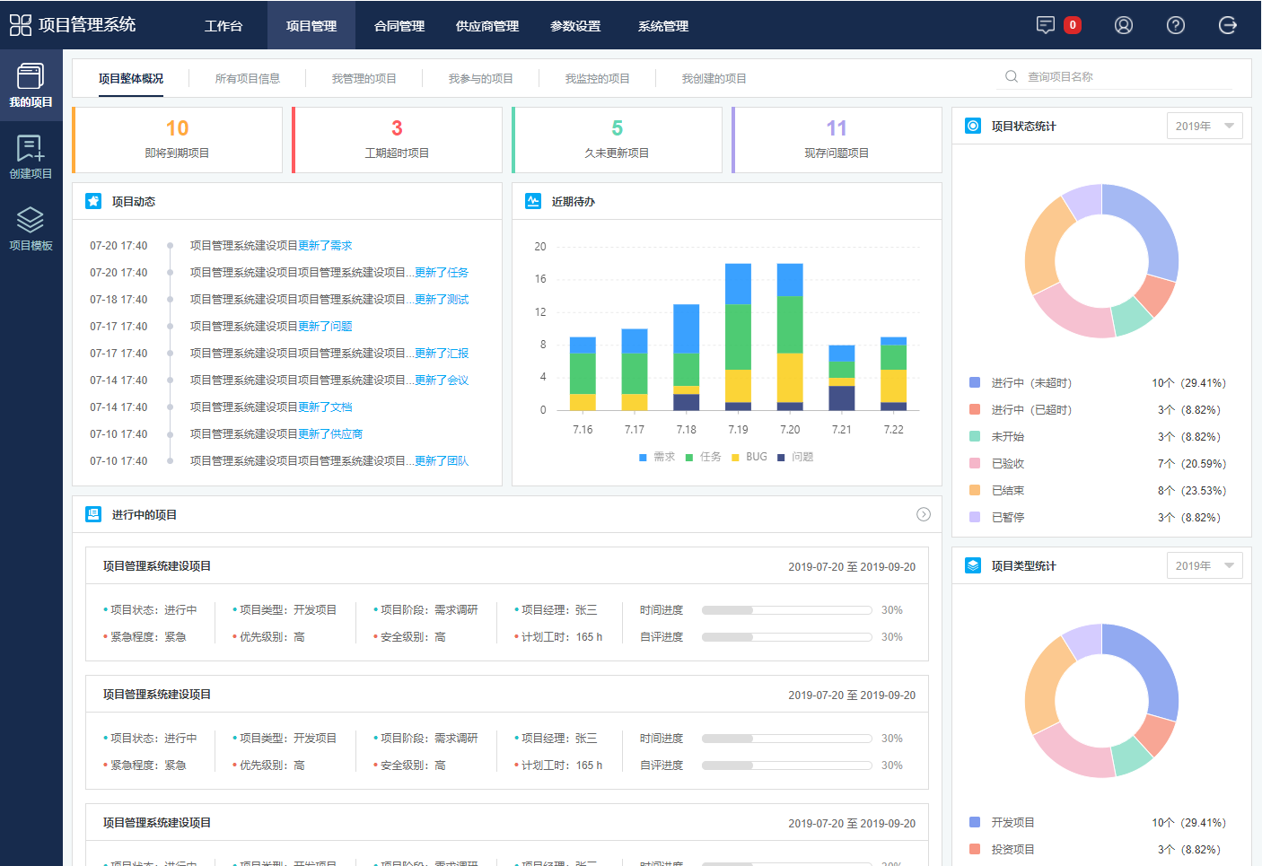
Task: Open the messages notification icon
Action: pos(1046,25)
